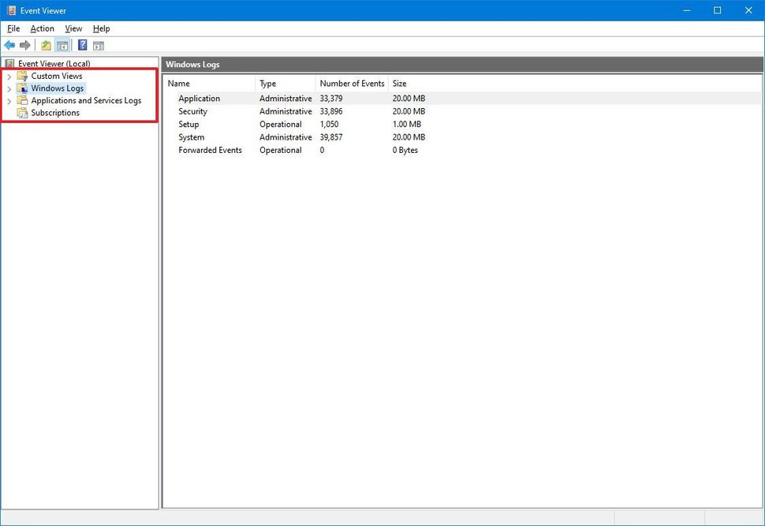Sort by the Number of Events column
Screen dimensions: 765x526
coord(352,83)
